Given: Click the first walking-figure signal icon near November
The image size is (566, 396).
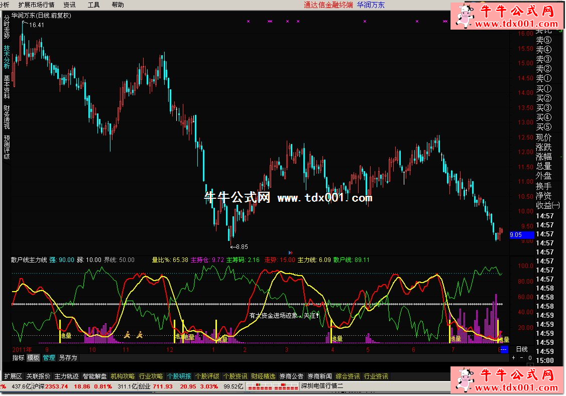Looking at the screenshot, I should 127,335.
